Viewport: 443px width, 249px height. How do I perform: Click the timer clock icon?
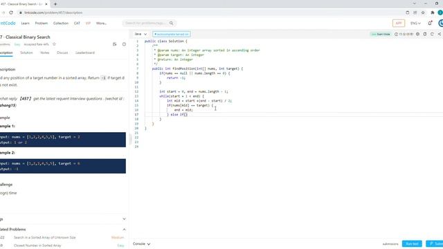pos(396,34)
